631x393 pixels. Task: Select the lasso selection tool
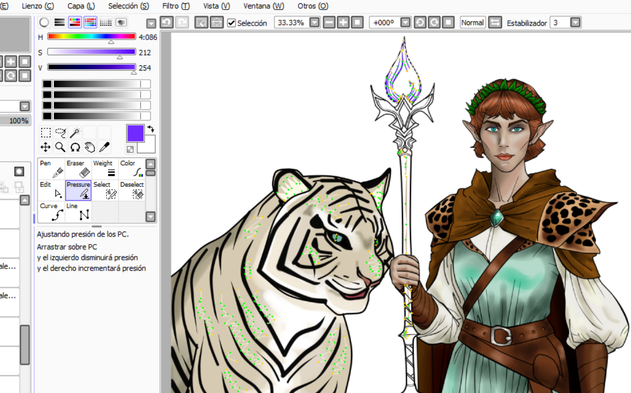click(x=60, y=132)
